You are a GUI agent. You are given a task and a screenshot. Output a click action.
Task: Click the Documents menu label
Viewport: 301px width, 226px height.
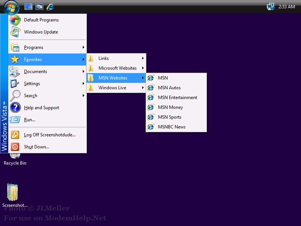pos(35,72)
